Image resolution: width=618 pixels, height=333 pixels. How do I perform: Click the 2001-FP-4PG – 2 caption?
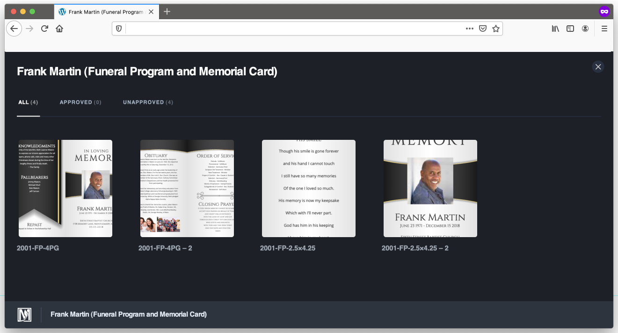tap(165, 248)
